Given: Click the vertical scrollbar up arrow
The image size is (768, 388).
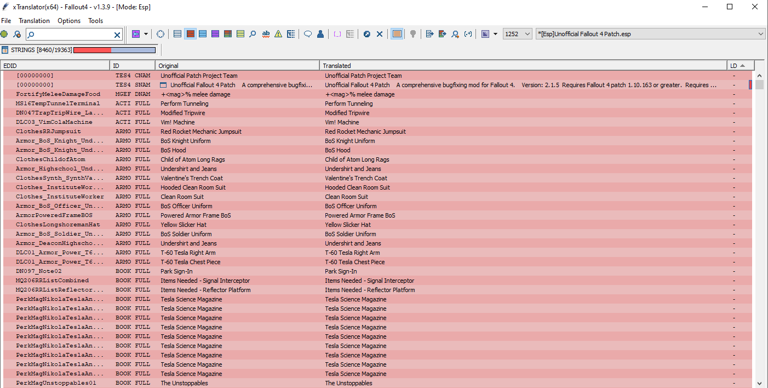Looking at the screenshot, I should coord(759,76).
